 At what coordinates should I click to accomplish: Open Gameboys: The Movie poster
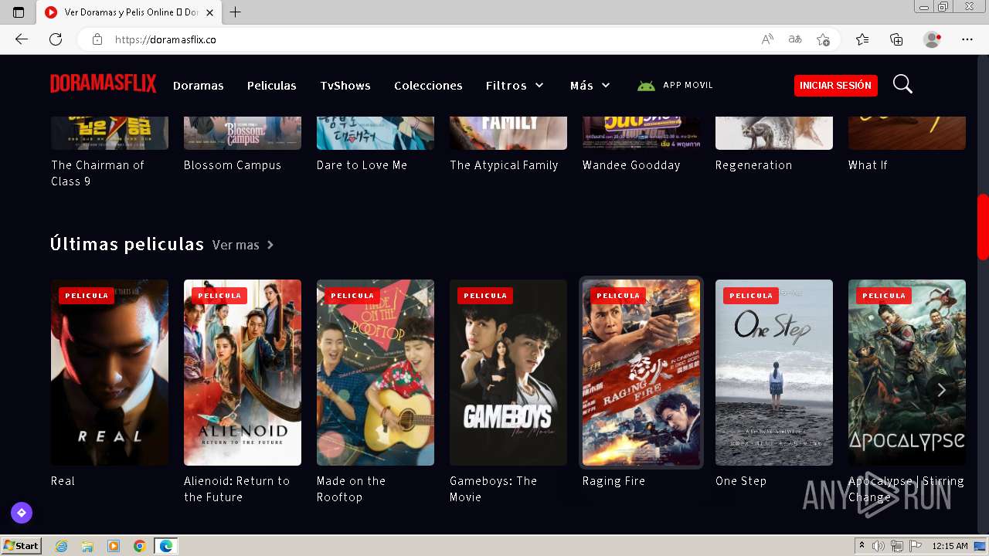[x=508, y=372]
